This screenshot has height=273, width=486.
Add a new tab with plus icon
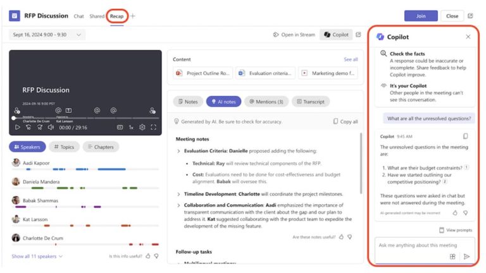133,16
